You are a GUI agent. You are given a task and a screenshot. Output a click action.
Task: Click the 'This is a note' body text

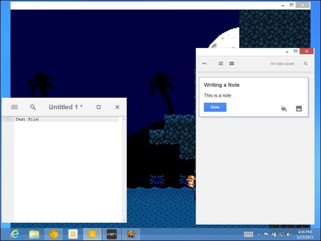[218, 96]
